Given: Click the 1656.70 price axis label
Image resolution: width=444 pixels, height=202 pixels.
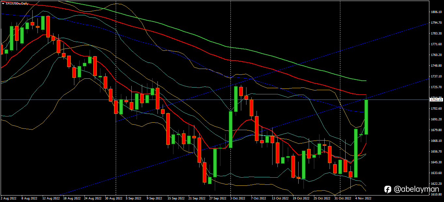Looking at the screenshot, I should point(436,152).
